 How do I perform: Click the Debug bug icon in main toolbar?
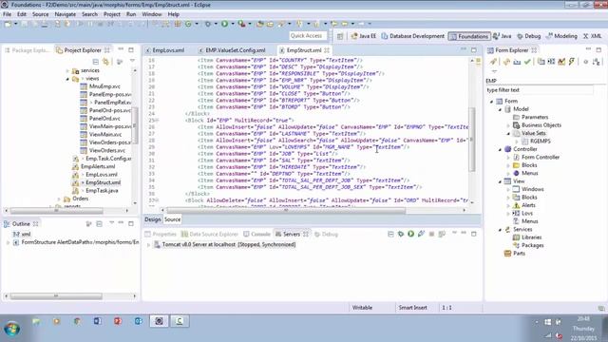(208, 24)
